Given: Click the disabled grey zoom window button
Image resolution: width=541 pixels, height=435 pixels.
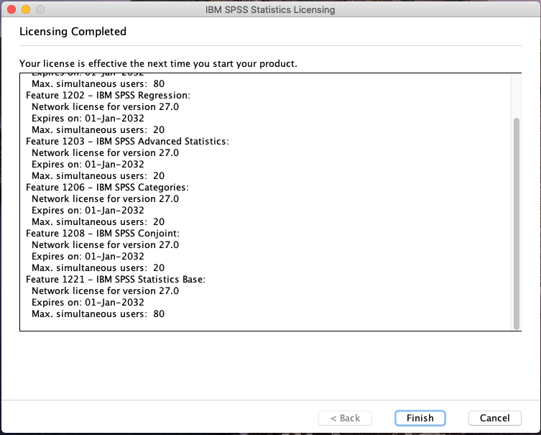Looking at the screenshot, I should [40, 10].
